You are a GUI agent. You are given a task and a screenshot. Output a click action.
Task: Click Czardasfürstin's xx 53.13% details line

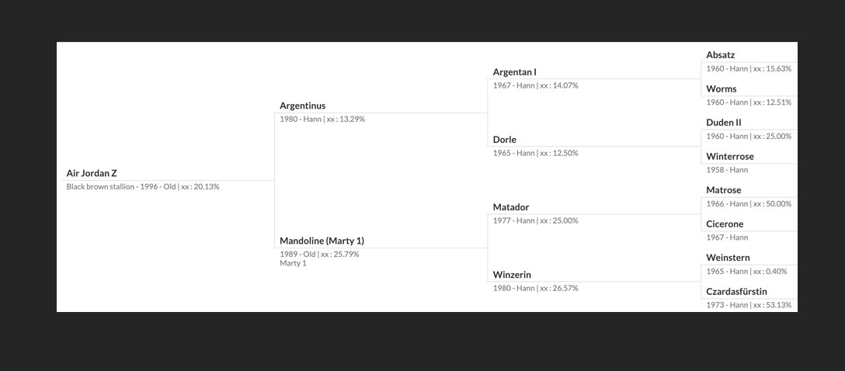click(x=749, y=305)
